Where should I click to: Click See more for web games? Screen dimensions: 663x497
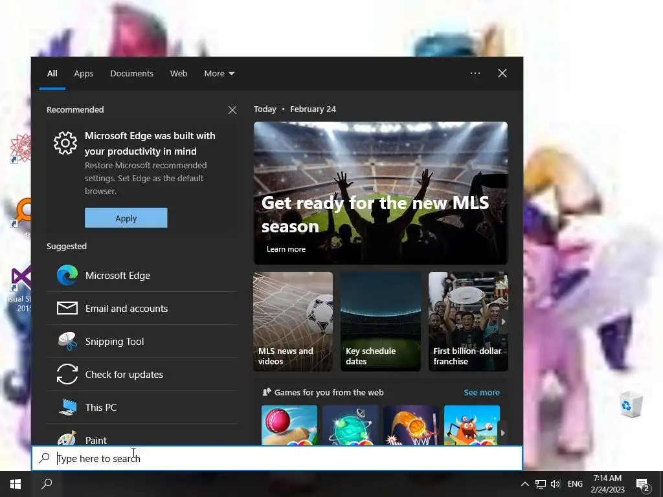click(482, 393)
